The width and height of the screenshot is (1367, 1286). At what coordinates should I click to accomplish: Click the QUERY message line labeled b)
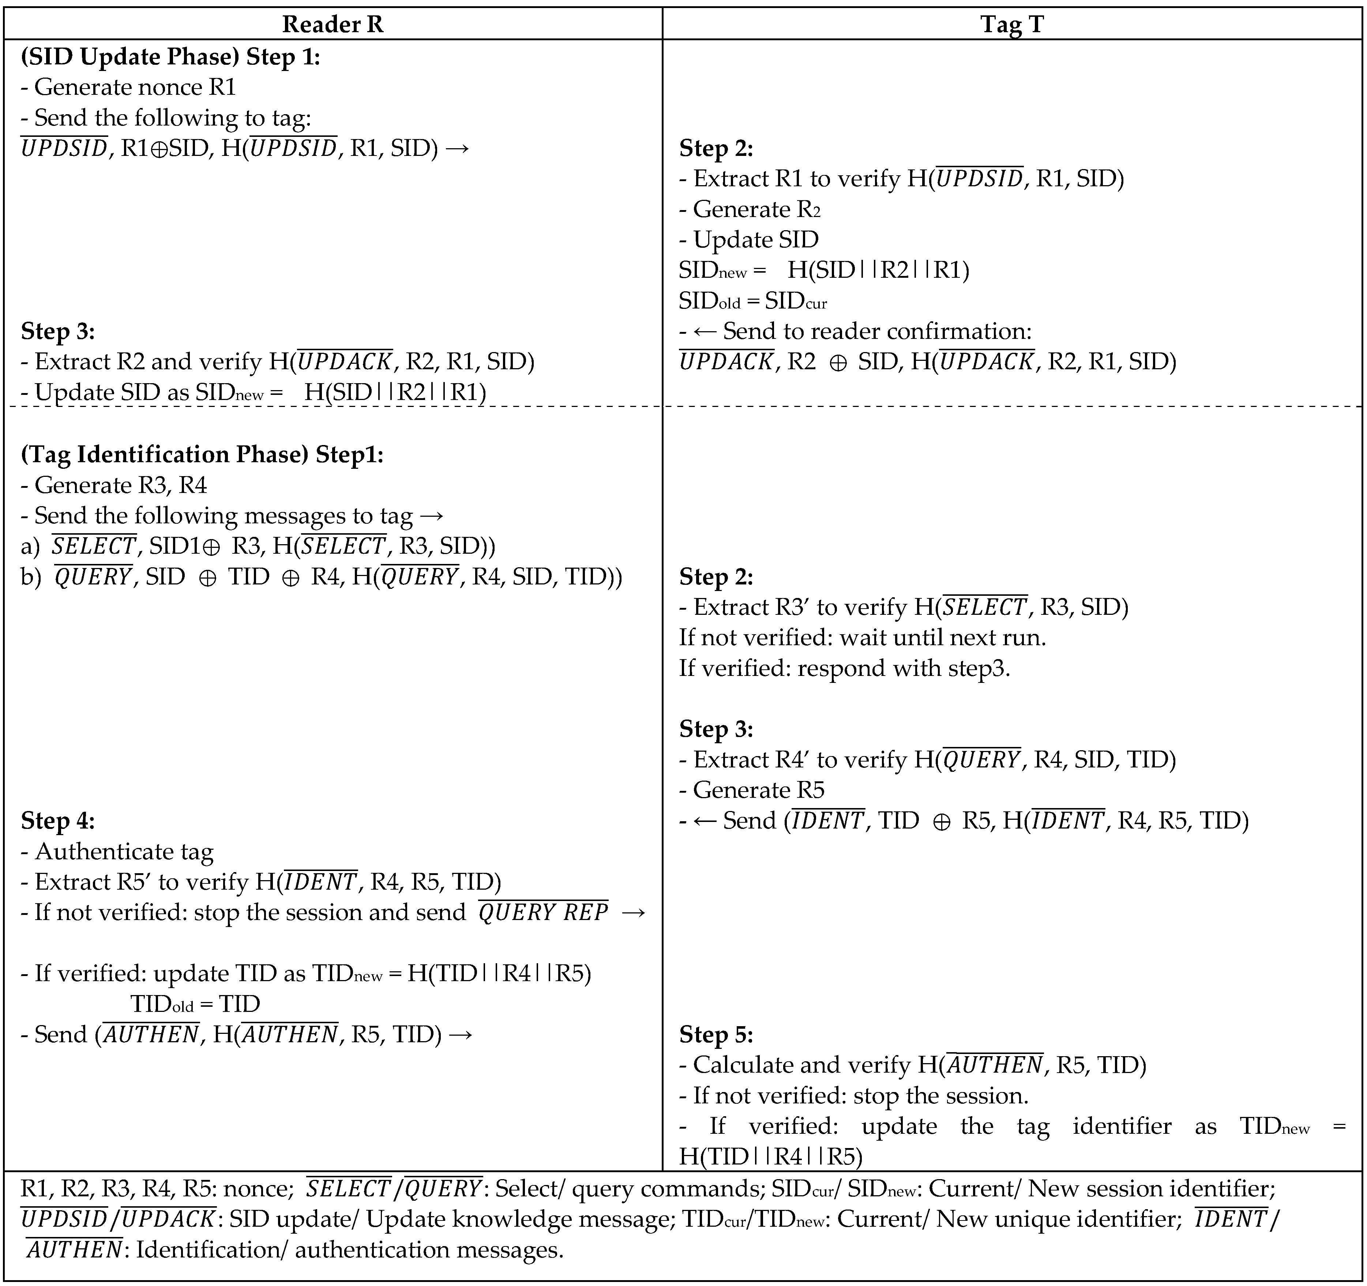(321, 577)
